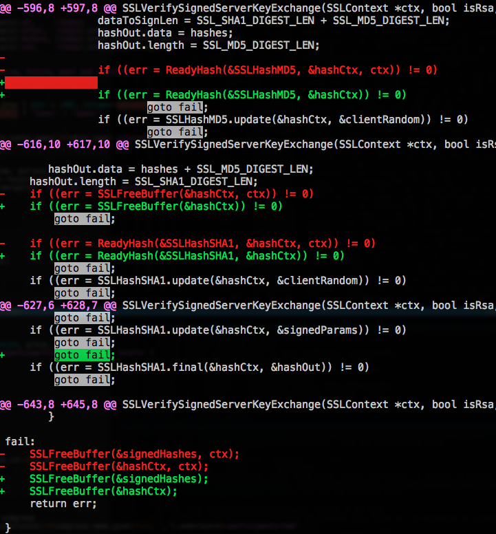
Task: Click "hashOut.length = SSL_MD5_DIGEST_LEN;" line
Action: click(208, 45)
